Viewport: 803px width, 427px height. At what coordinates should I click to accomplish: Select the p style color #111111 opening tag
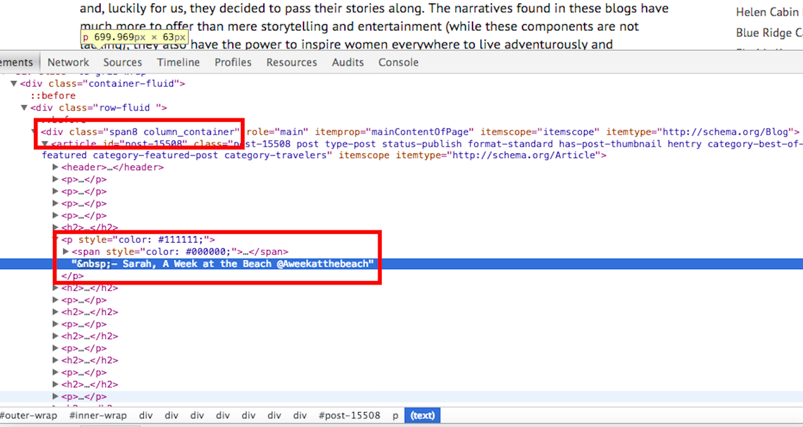(x=138, y=240)
